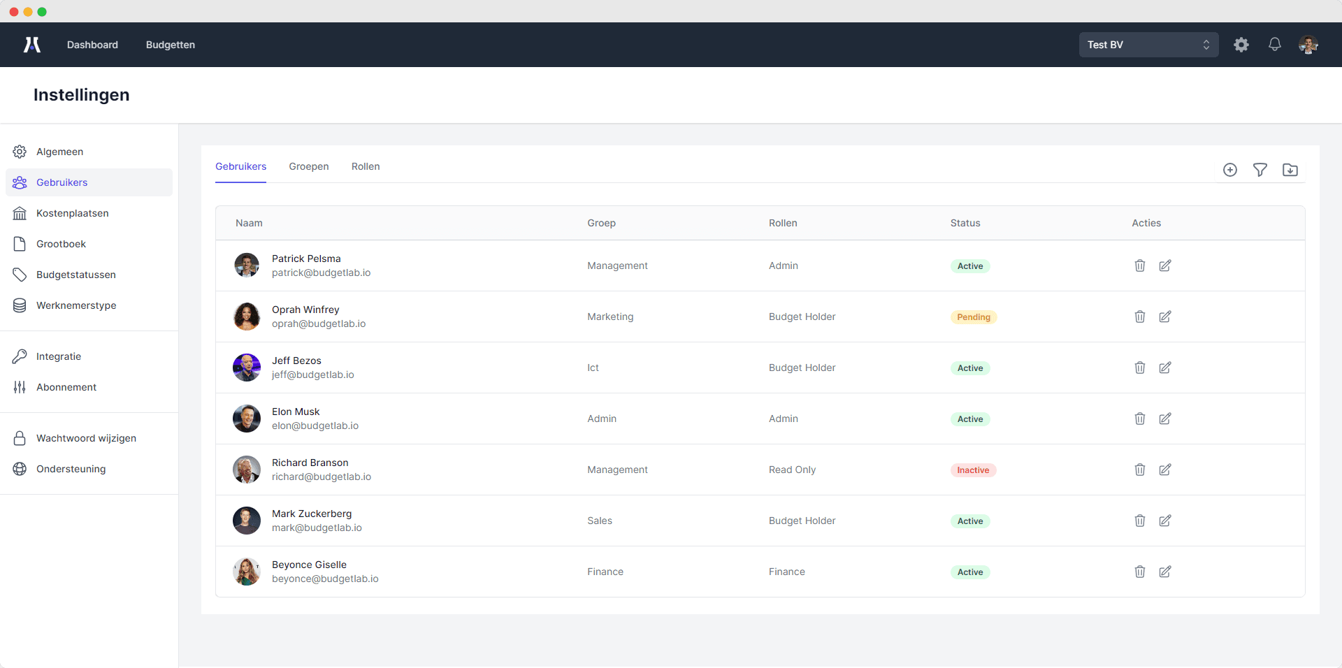Image resolution: width=1342 pixels, height=668 pixels.
Task: Select Integratie in the sidebar
Action: [59, 356]
